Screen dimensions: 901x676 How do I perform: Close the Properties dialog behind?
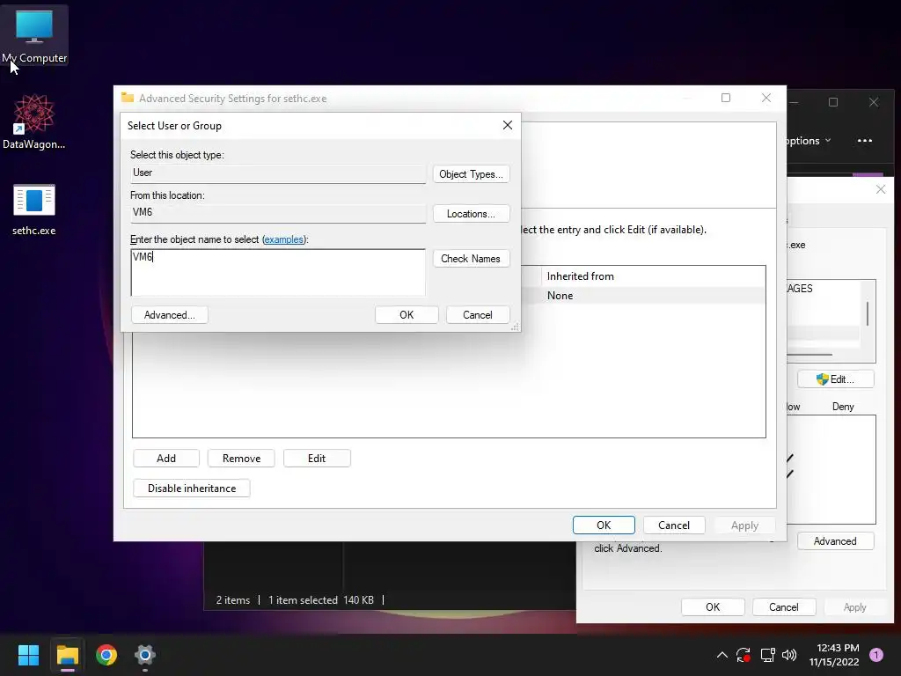coord(880,190)
